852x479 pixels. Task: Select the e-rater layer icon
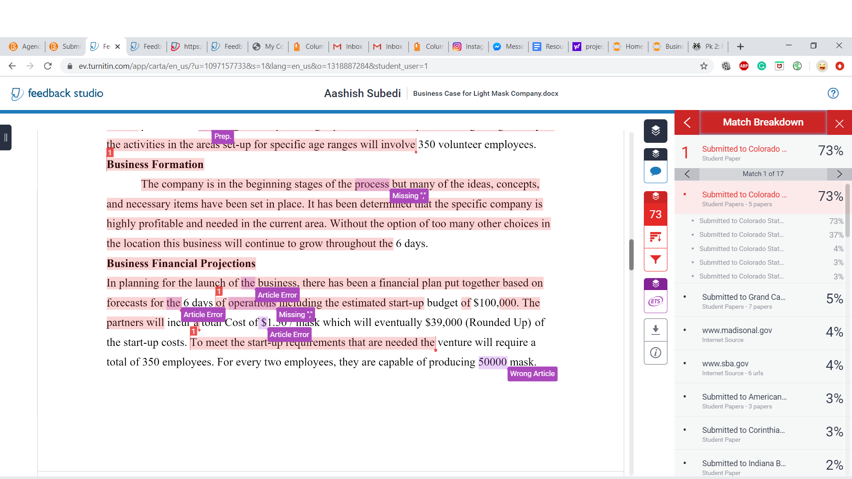point(655,284)
